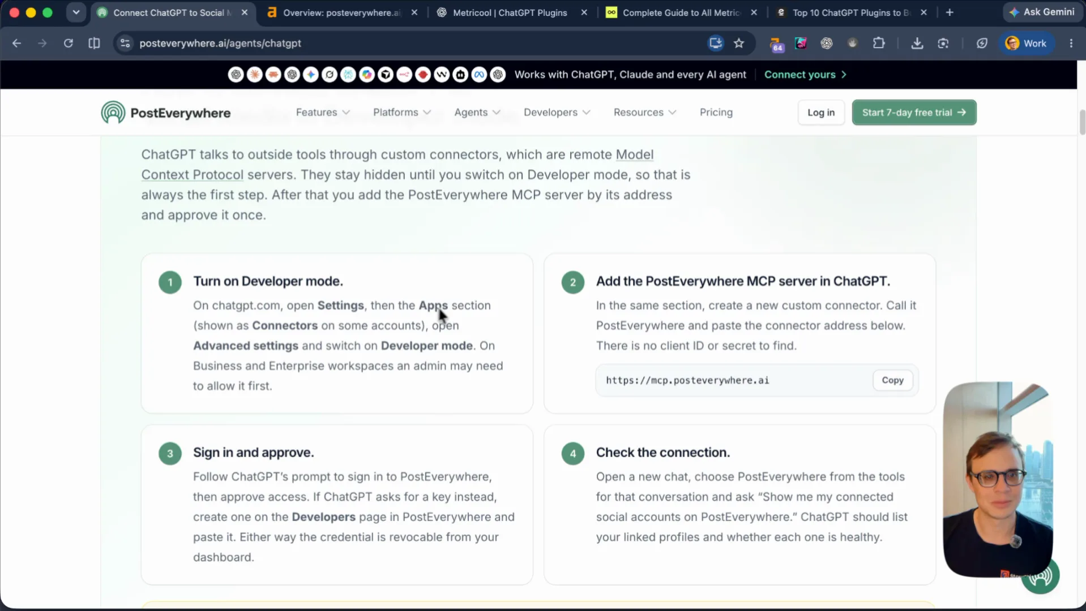Switch to Top 10 ChatGPT Plugins tab
This screenshot has height=611, width=1086.
851,12
